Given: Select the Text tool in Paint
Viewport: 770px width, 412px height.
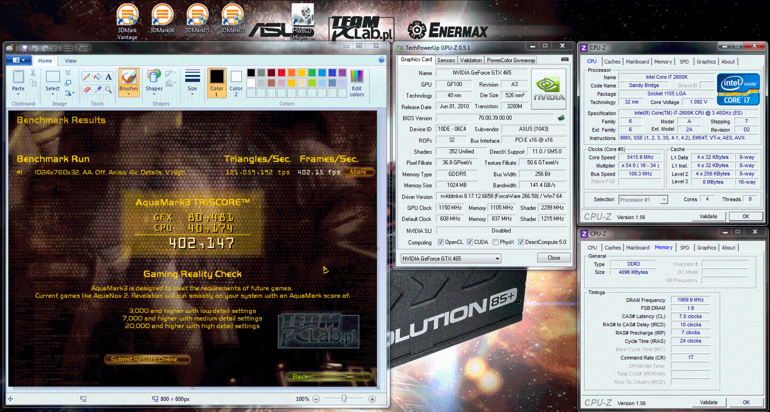Looking at the screenshot, I should [109, 77].
